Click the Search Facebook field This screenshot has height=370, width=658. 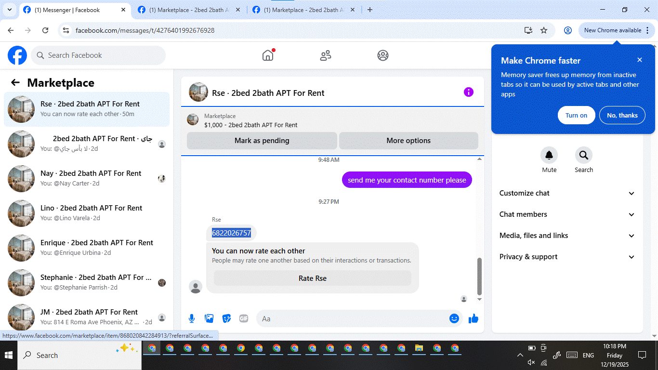(x=98, y=55)
